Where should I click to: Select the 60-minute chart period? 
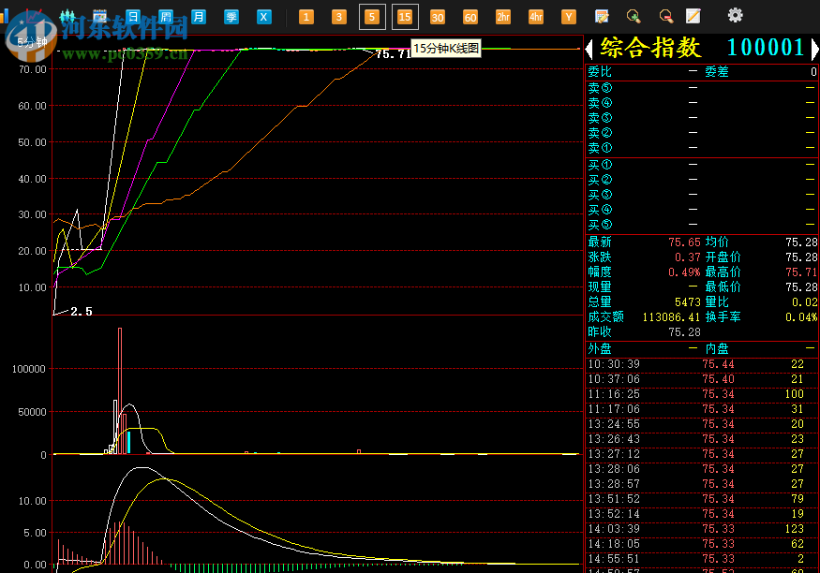[x=470, y=16]
